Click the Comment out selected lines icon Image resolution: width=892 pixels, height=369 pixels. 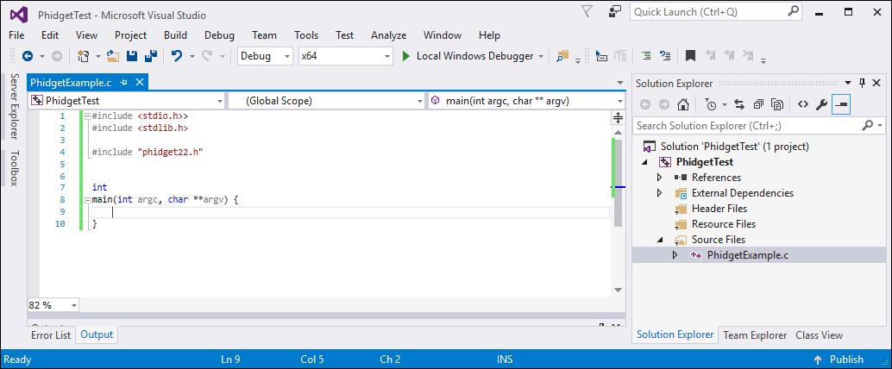(x=646, y=56)
